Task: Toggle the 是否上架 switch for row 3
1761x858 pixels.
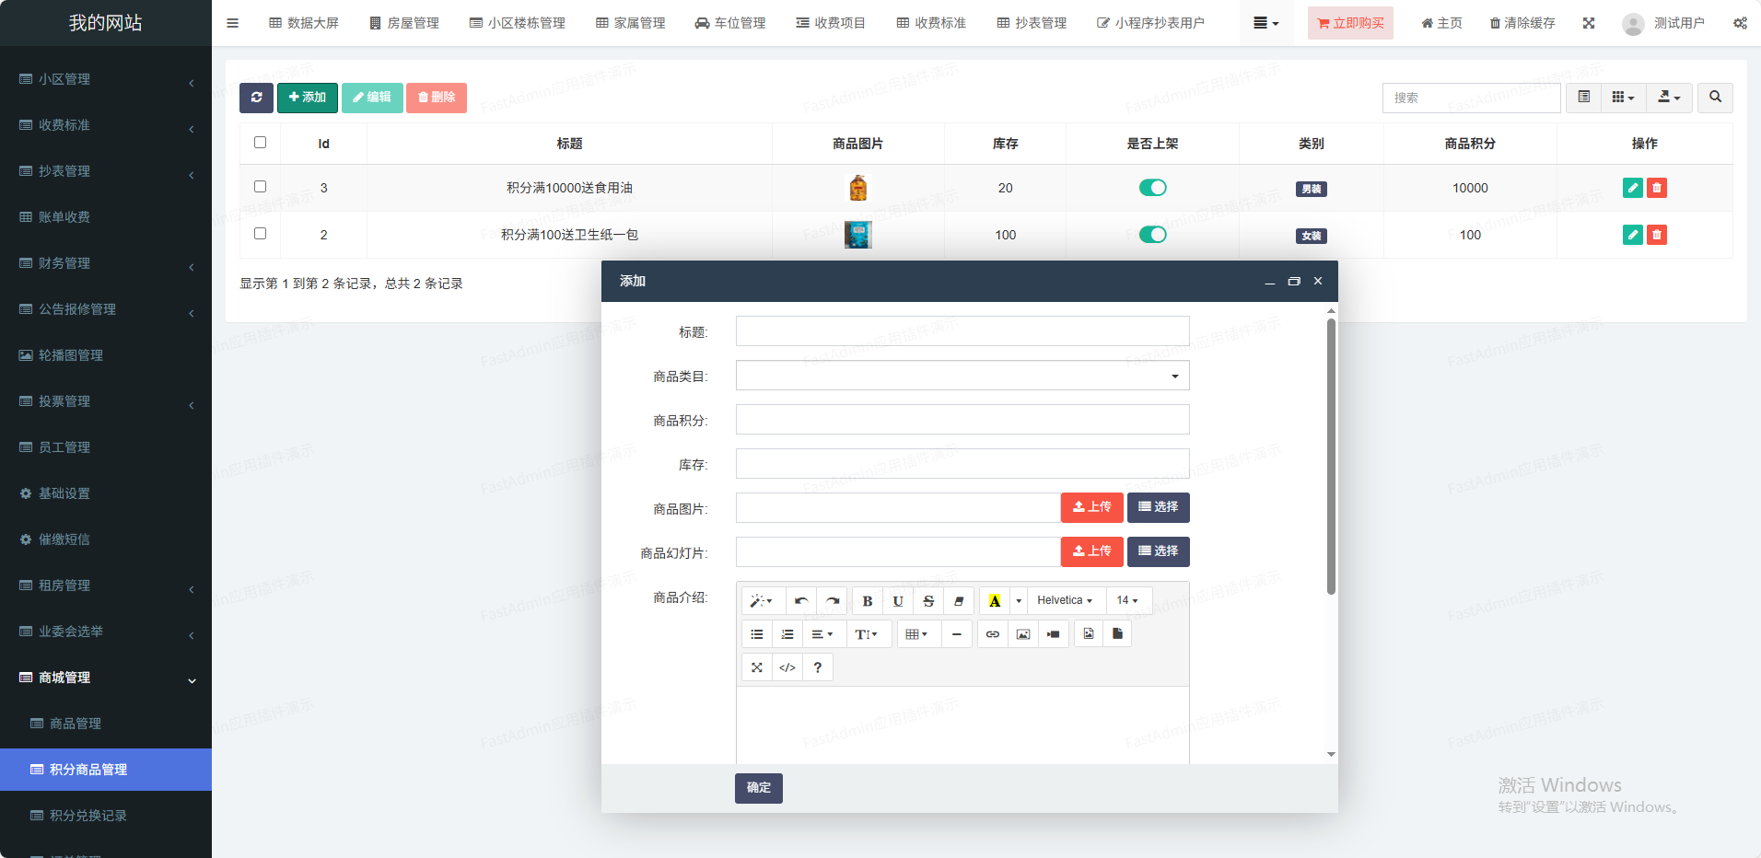Action: click(x=1152, y=188)
